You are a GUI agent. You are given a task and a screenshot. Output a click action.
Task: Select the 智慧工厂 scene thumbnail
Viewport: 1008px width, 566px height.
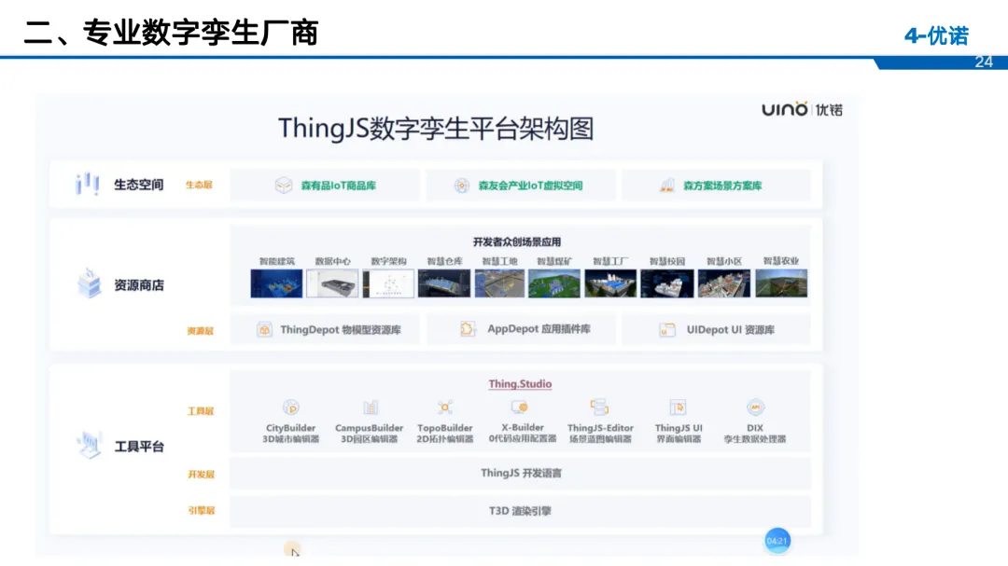[x=610, y=283]
